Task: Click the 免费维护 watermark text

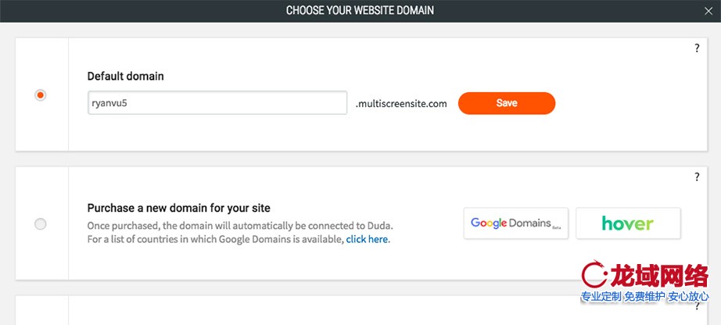Action: (644, 297)
